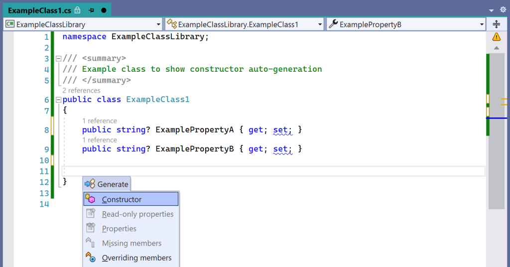Click the underlined 'set' on line 9
Viewport: 510px width, 267px height.
pos(280,149)
